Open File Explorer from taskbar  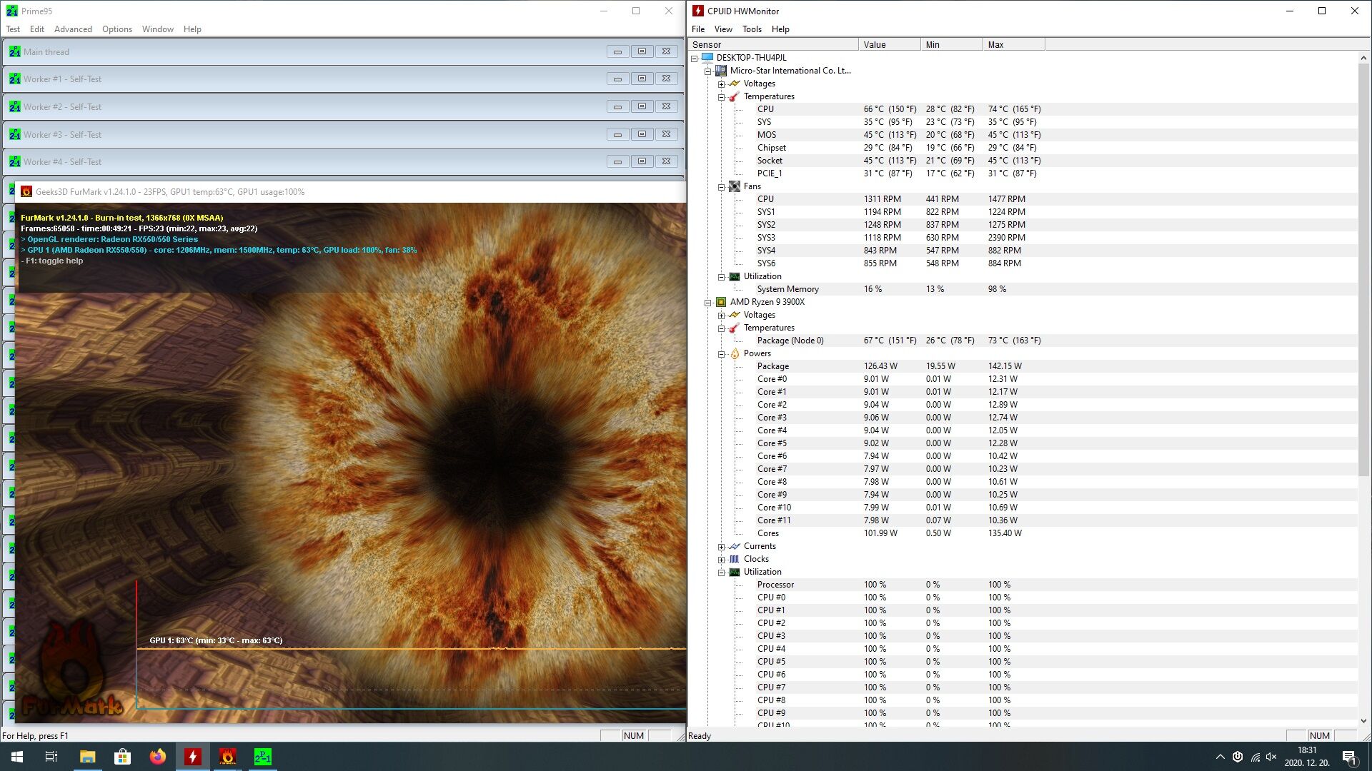pyautogui.click(x=87, y=757)
